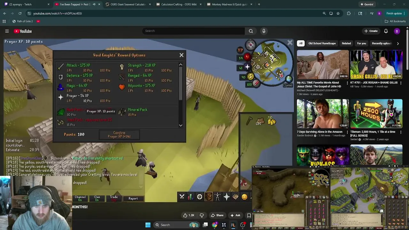
Task: Start voice search with the microphone icon
Action: tap(264, 31)
